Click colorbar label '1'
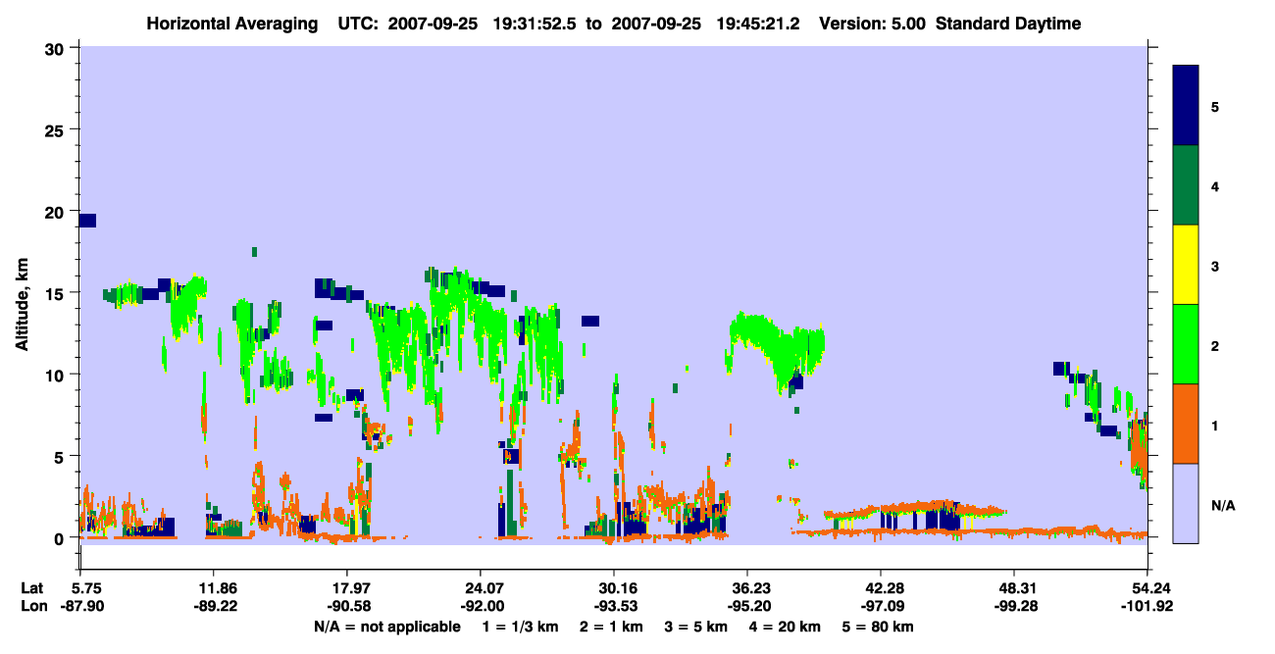 (x=1214, y=425)
